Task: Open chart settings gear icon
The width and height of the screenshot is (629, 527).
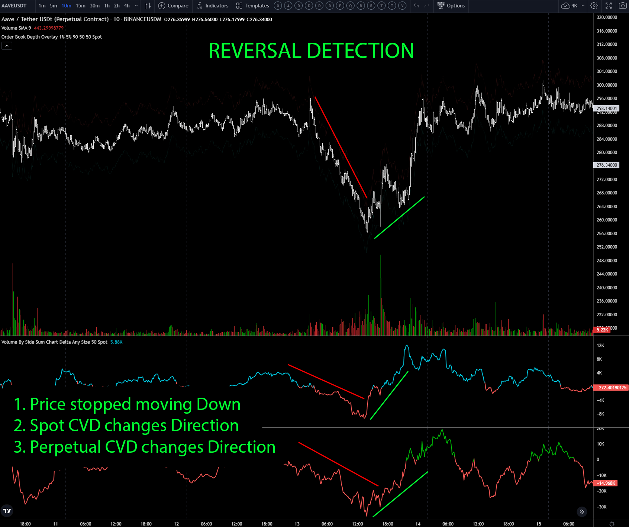Action: [x=594, y=6]
